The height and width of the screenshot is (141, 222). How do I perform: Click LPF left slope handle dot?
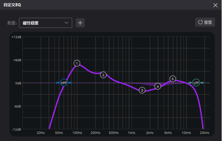pyautogui.click(x=191, y=83)
